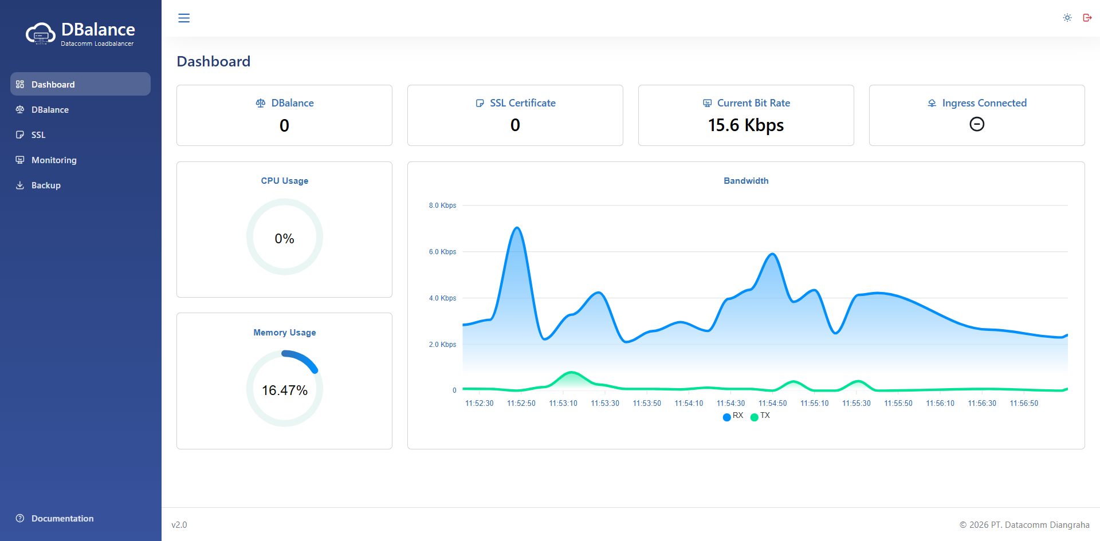This screenshot has height=541, width=1100.
Task: Go to SSL page in sidebar
Action: point(38,135)
